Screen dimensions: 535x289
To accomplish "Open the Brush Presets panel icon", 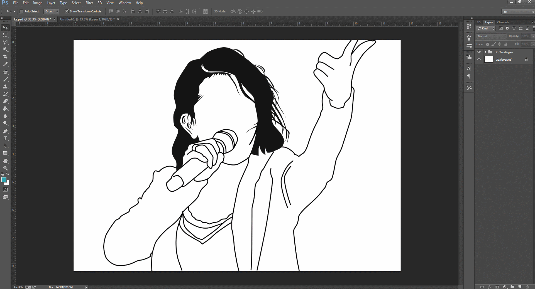I will pyautogui.click(x=469, y=38).
